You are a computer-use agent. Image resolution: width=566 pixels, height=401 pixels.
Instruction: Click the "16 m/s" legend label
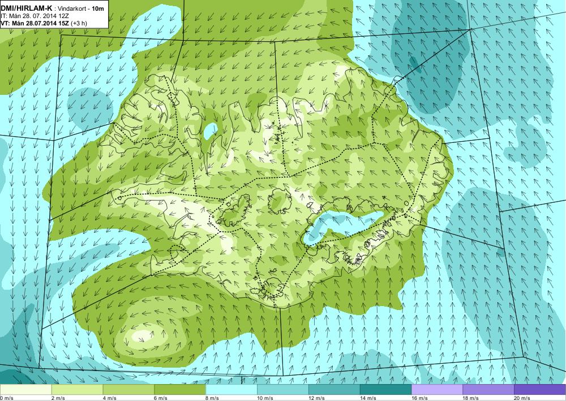pyautogui.click(x=419, y=398)
